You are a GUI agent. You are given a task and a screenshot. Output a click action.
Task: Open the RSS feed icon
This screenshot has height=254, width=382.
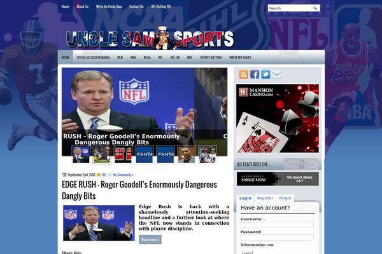pos(244,74)
